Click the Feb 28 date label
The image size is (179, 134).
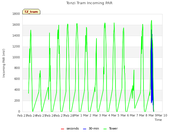pos(69,116)
